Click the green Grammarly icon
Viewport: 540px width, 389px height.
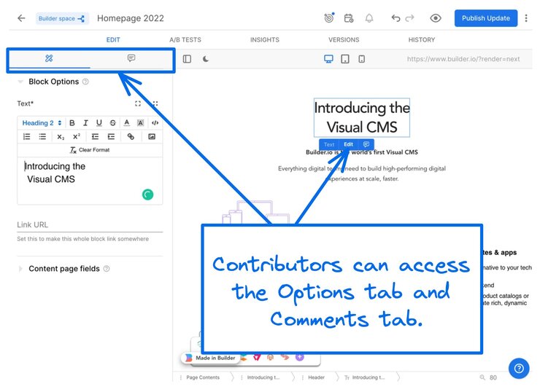tap(147, 194)
